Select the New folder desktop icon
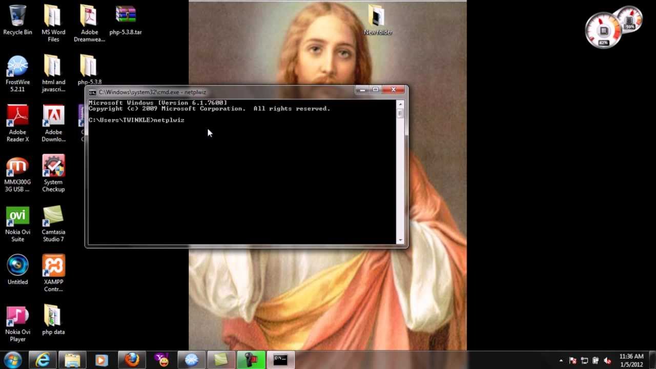The height and width of the screenshot is (369, 656). (x=378, y=20)
